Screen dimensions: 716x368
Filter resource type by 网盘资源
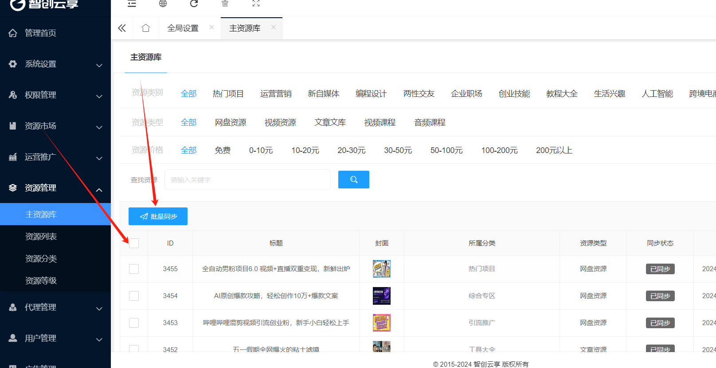point(231,123)
